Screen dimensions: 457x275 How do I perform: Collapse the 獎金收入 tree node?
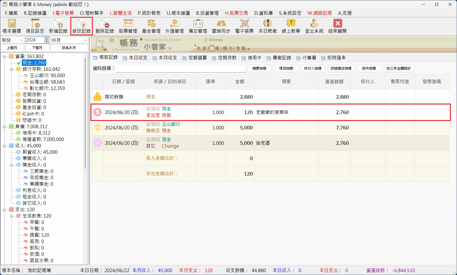coord(12,165)
